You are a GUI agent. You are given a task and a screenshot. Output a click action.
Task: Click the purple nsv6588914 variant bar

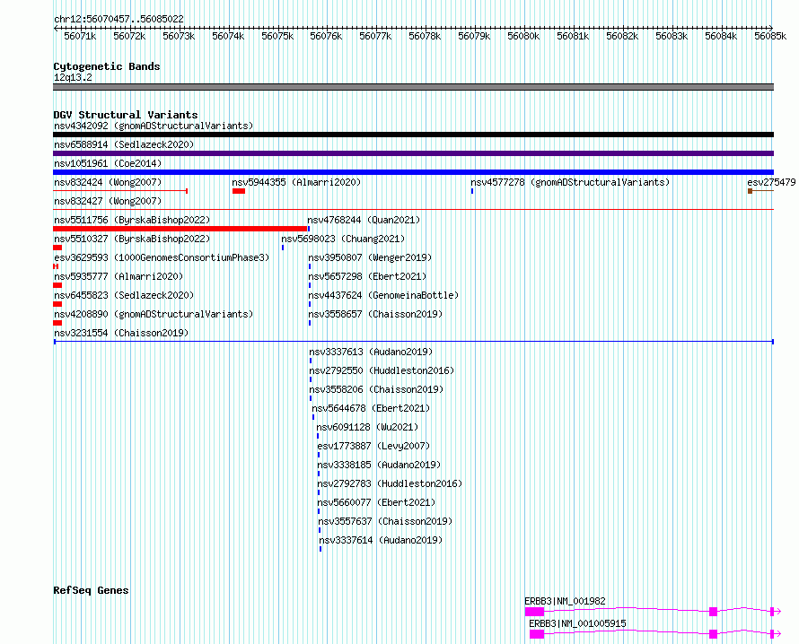(x=413, y=153)
